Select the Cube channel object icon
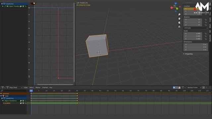The height and width of the screenshot is (119, 212). click(x=3, y=96)
